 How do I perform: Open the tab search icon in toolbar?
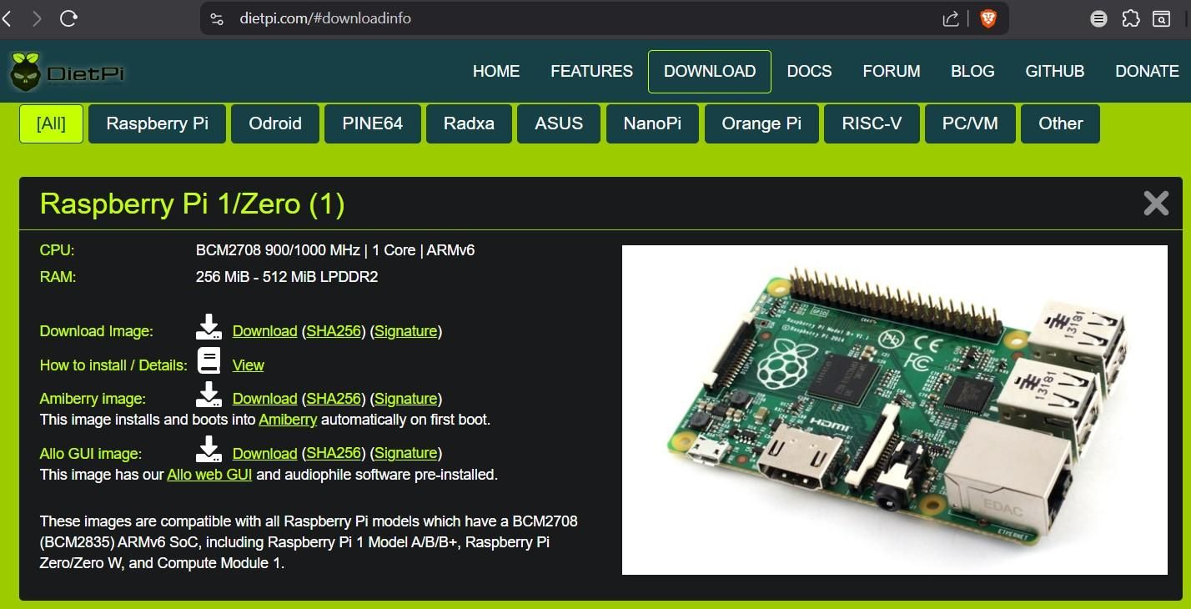(1161, 18)
